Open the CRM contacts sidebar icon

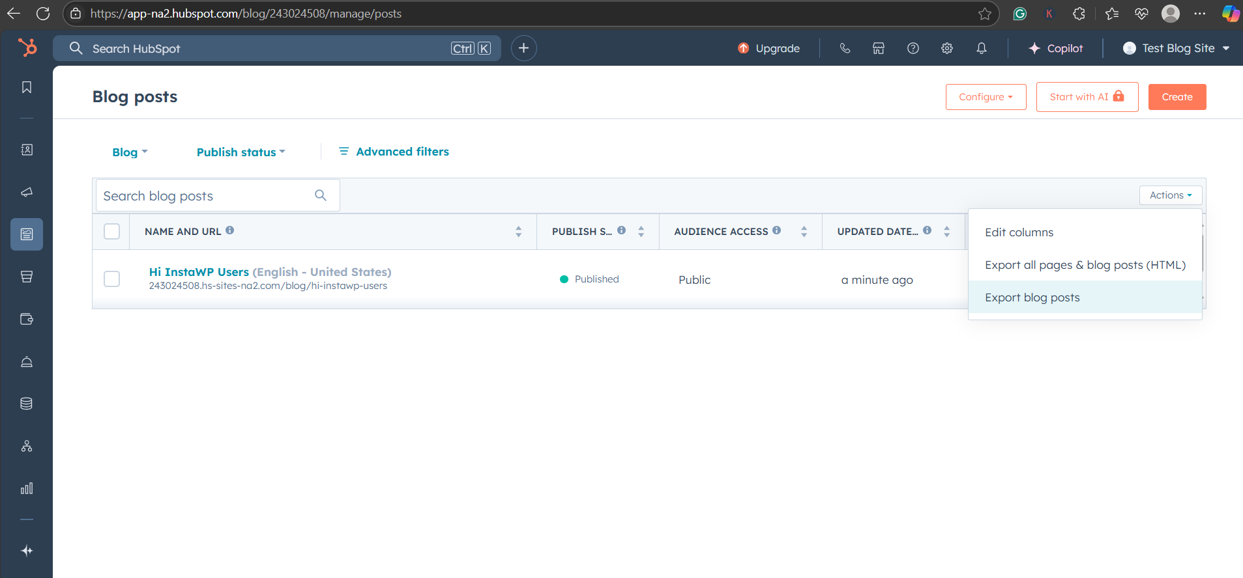click(x=27, y=150)
